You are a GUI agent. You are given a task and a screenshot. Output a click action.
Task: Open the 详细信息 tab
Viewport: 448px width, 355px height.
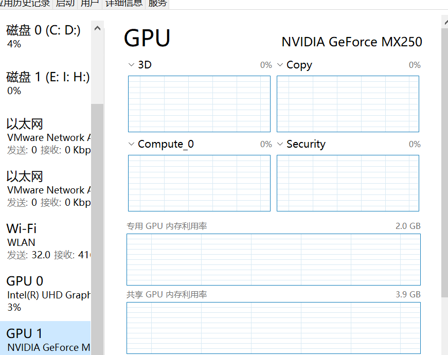coord(124,4)
